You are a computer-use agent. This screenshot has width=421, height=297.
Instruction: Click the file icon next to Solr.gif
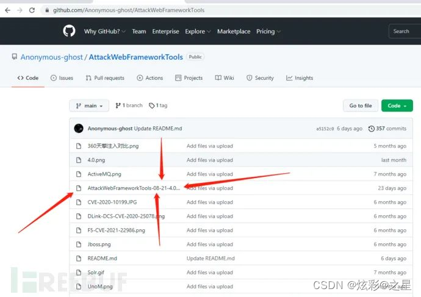pos(79,273)
